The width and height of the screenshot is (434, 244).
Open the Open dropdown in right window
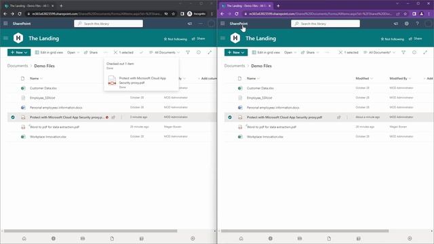[290, 52]
